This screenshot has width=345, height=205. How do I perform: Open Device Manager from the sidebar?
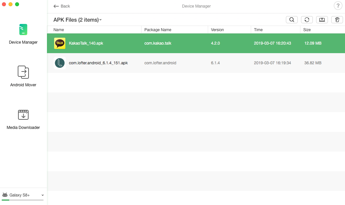coord(23,33)
